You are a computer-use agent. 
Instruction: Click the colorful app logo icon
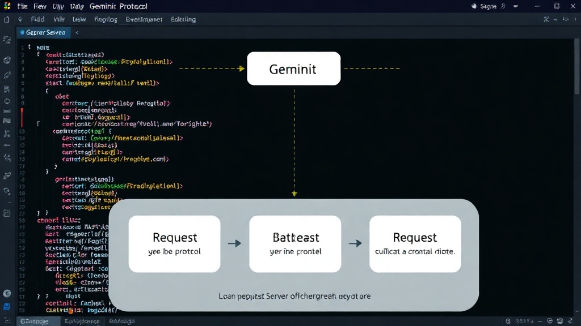click(7, 6)
